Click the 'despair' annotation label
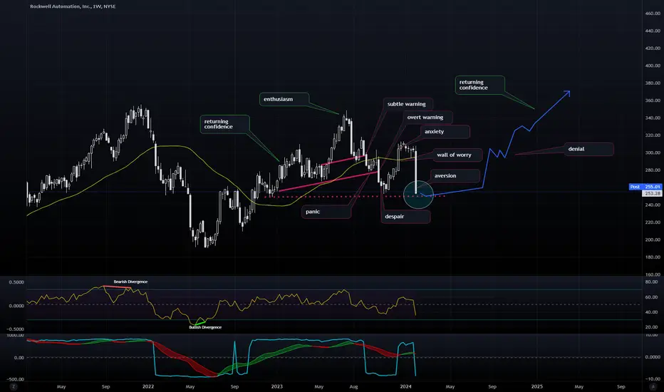 coord(405,217)
